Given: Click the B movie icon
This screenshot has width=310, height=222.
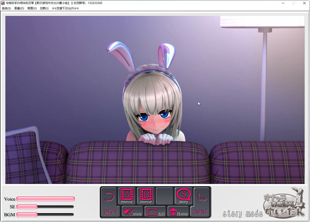Looking at the screenshot, I should click(146, 196).
